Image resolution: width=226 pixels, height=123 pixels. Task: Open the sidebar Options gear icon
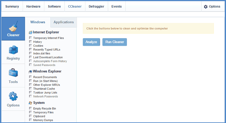point(13,96)
